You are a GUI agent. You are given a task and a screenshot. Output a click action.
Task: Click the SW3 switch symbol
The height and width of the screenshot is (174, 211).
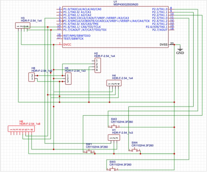(x=113, y=170)
